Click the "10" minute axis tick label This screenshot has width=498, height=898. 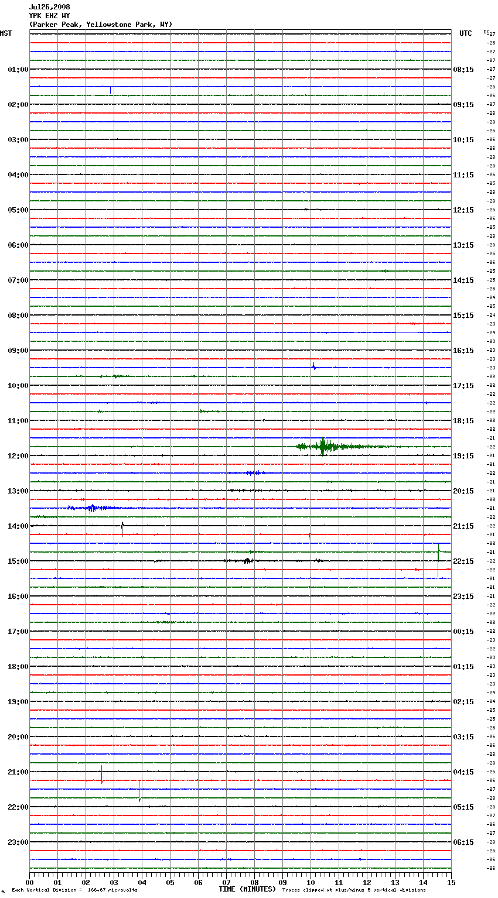click(311, 882)
